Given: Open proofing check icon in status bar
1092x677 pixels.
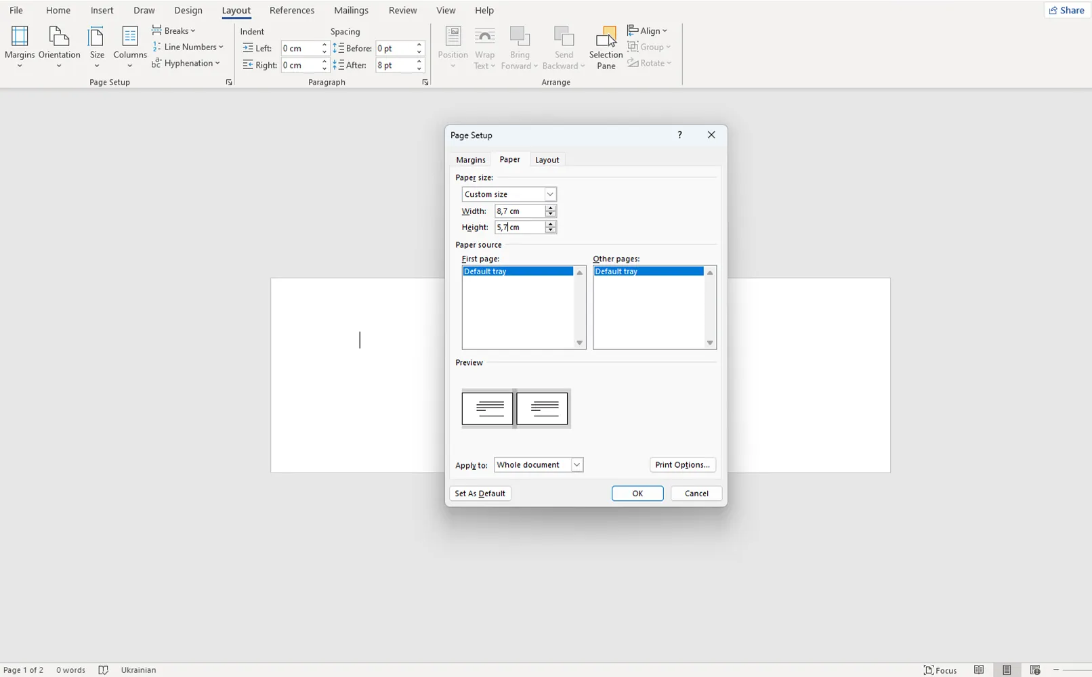Looking at the screenshot, I should pyautogui.click(x=103, y=670).
